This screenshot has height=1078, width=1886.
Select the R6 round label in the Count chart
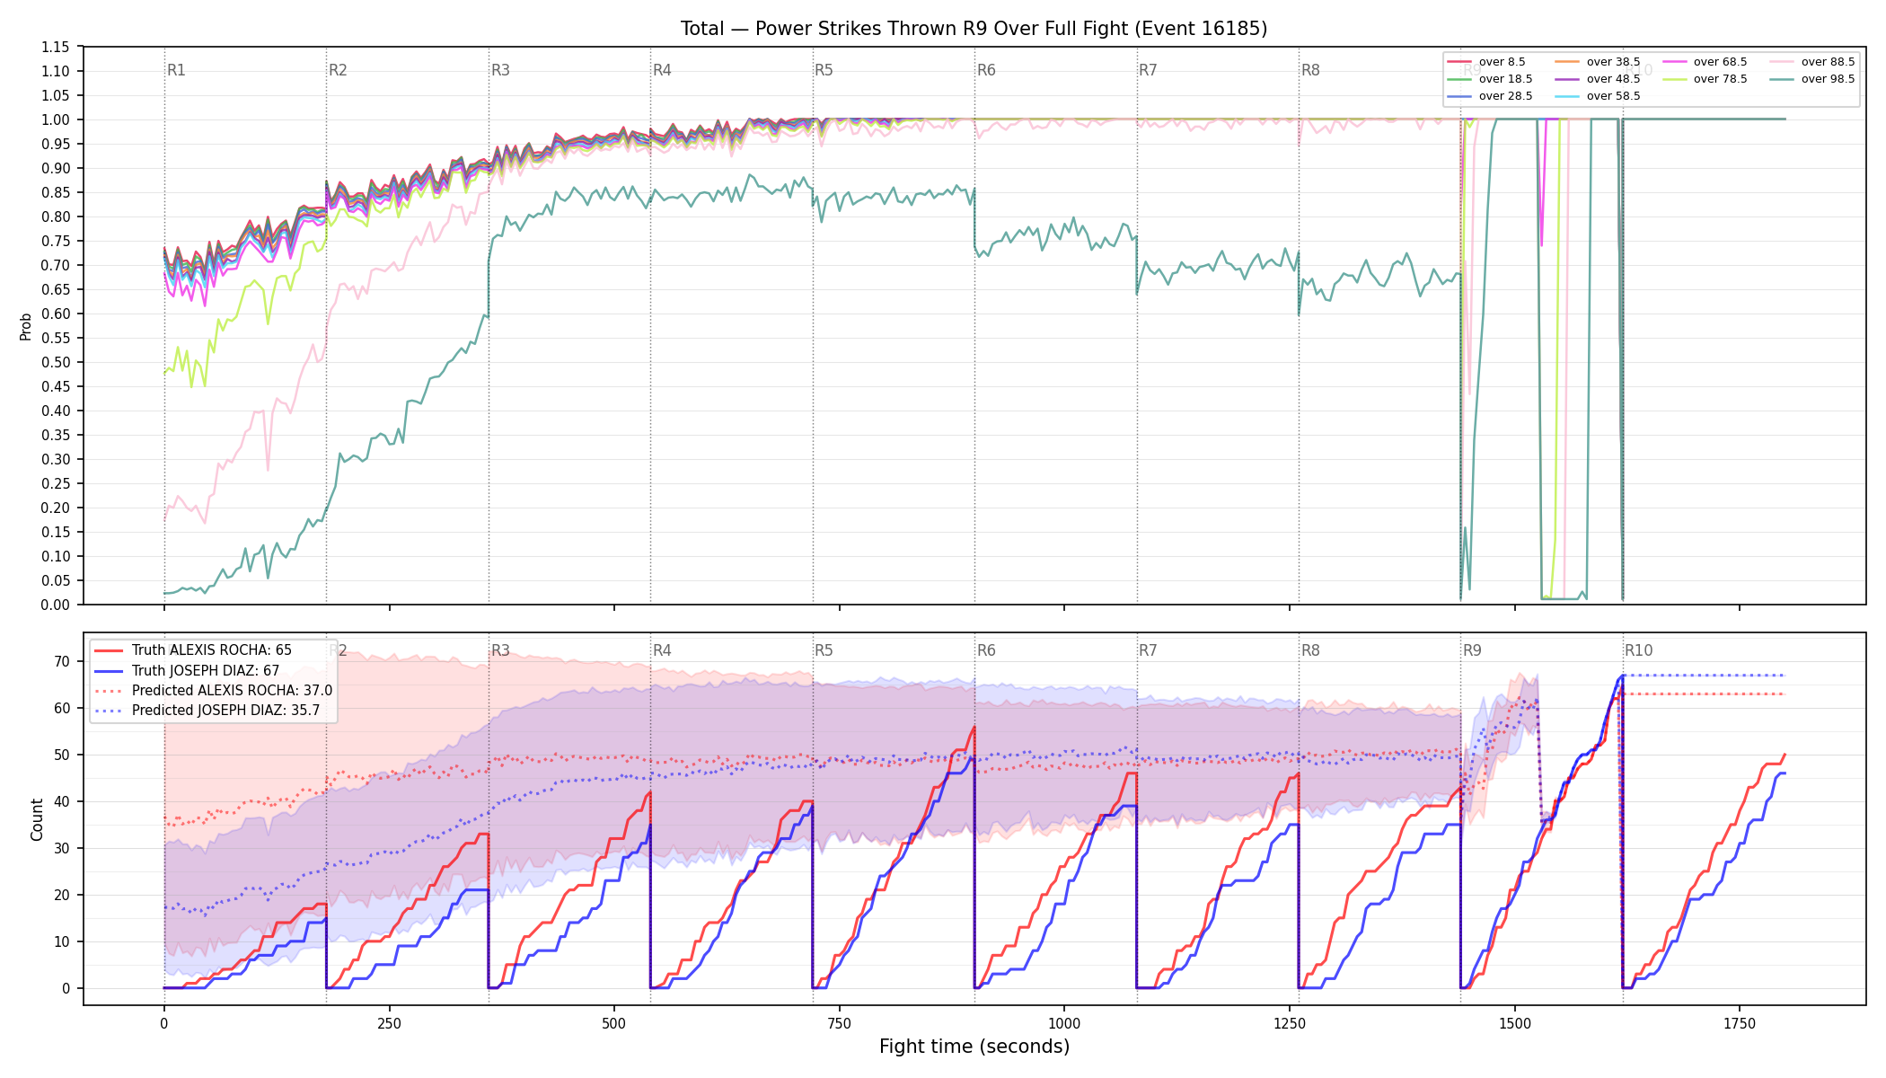point(986,650)
